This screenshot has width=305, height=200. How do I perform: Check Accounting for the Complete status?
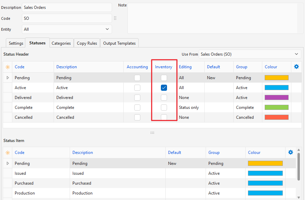coord(137,108)
